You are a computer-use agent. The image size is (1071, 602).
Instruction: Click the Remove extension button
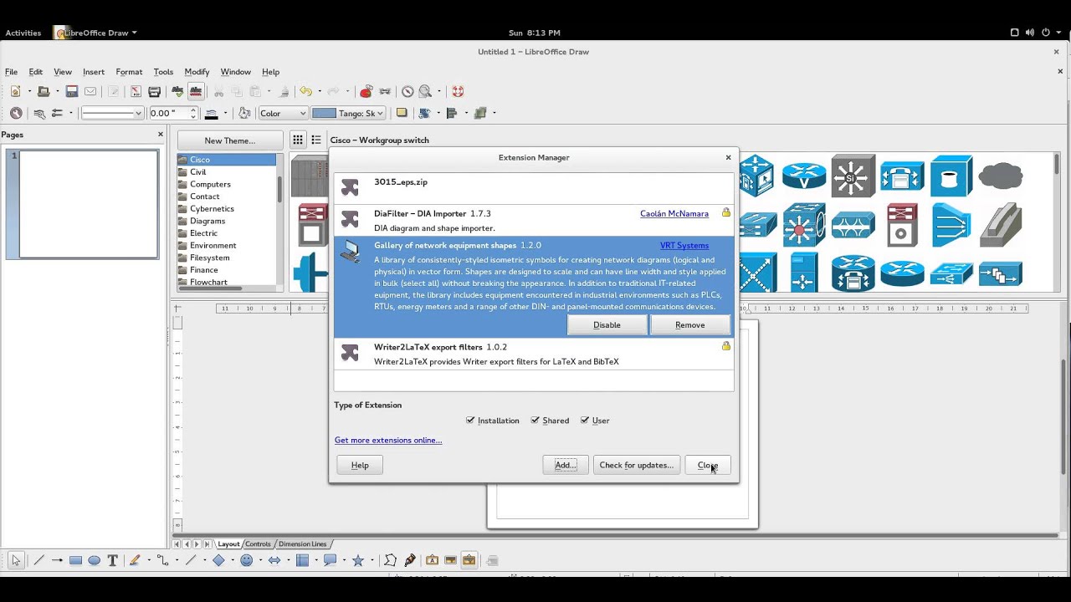point(689,325)
